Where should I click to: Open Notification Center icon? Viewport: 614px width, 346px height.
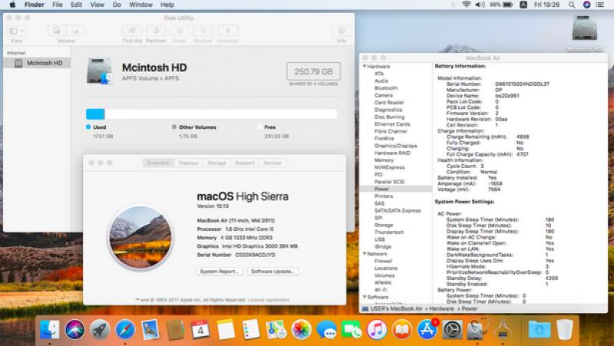point(599,5)
